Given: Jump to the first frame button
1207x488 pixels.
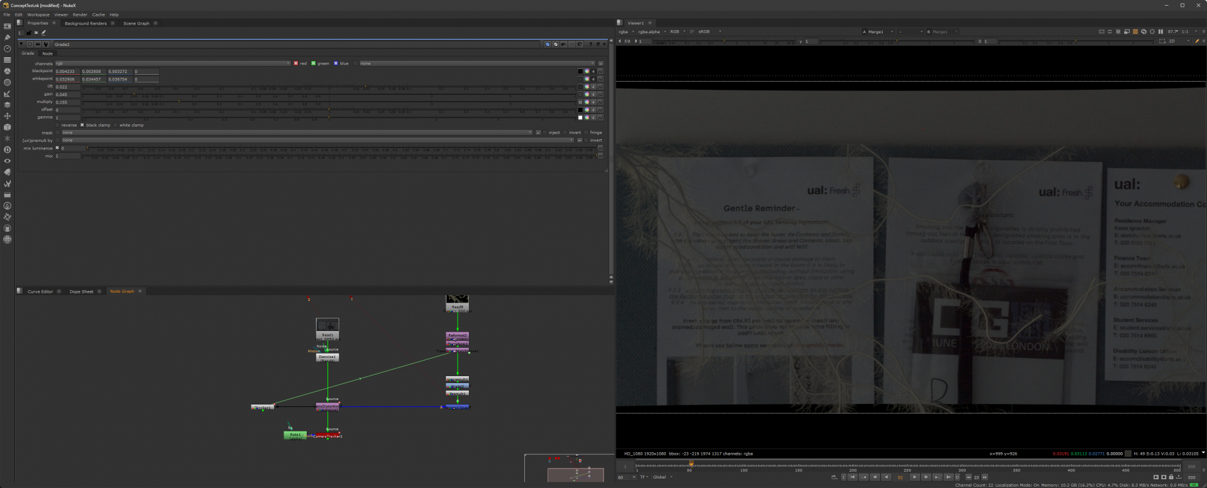Looking at the screenshot, I should coord(852,477).
